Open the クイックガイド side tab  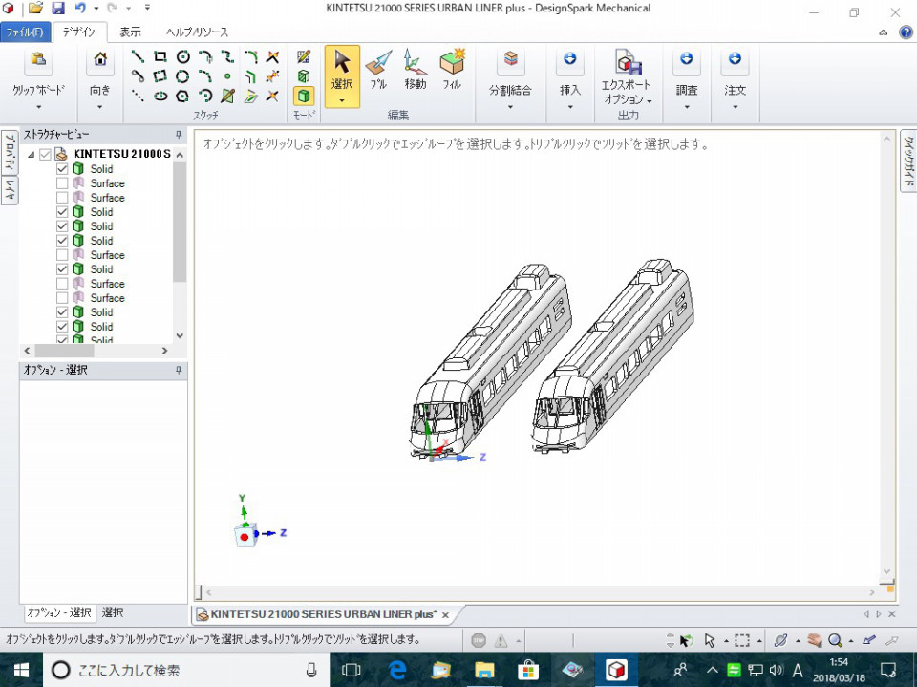[x=908, y=161]
